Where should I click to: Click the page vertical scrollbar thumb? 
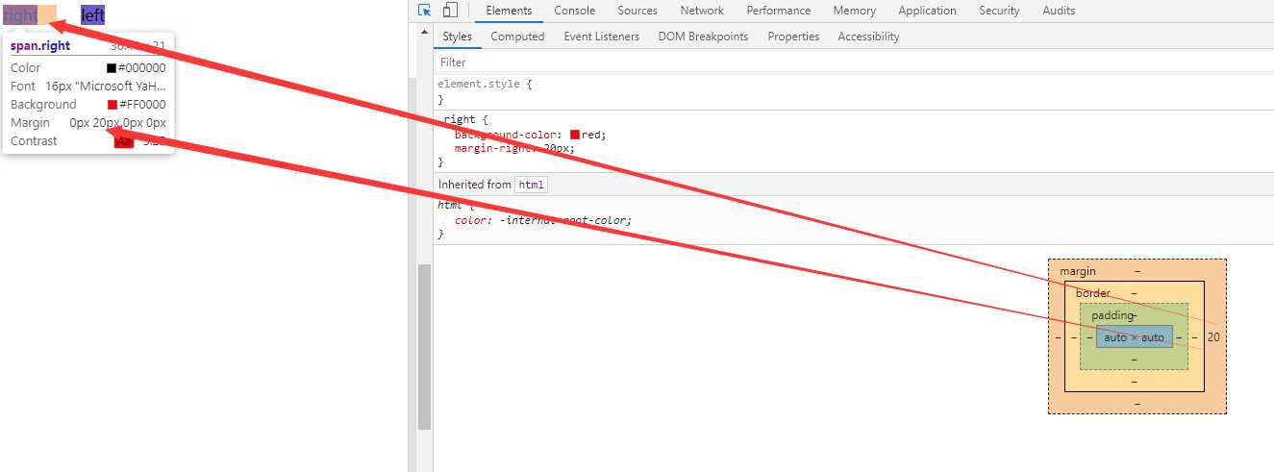[x=424, y=346]
